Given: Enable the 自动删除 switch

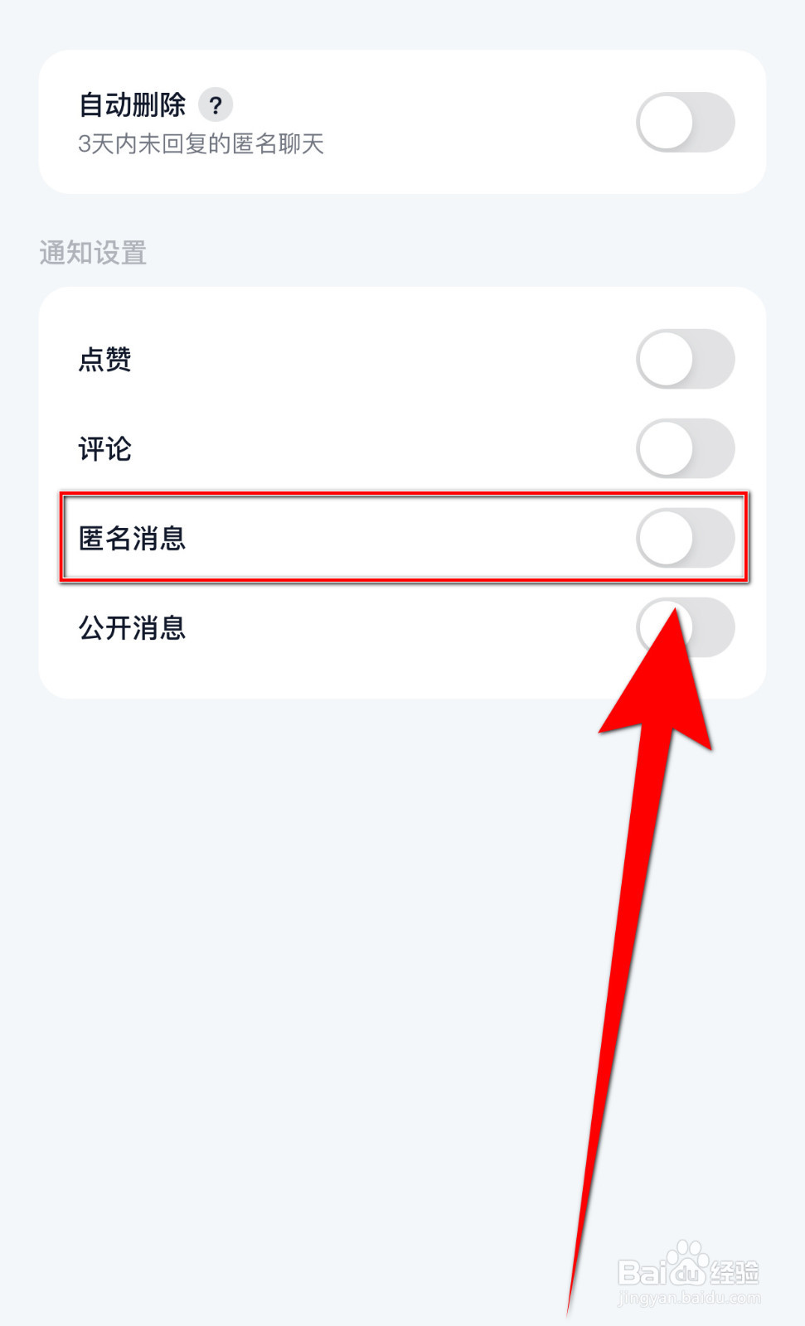Looking at the screenshot, I should [686, 123].
